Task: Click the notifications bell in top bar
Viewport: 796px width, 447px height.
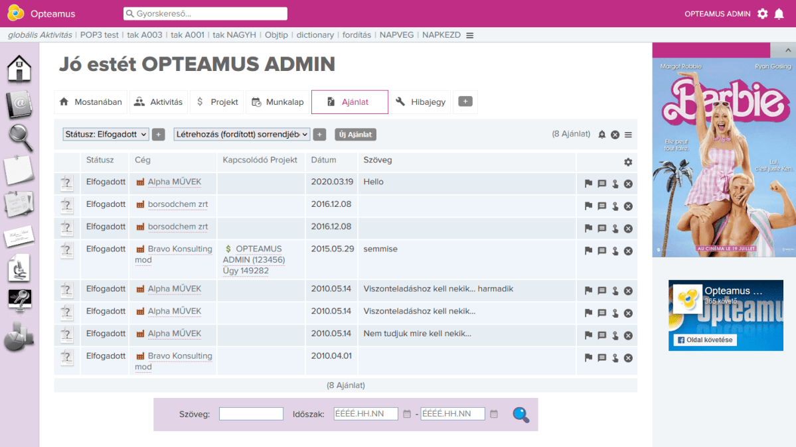Action: tap(779, 14)
